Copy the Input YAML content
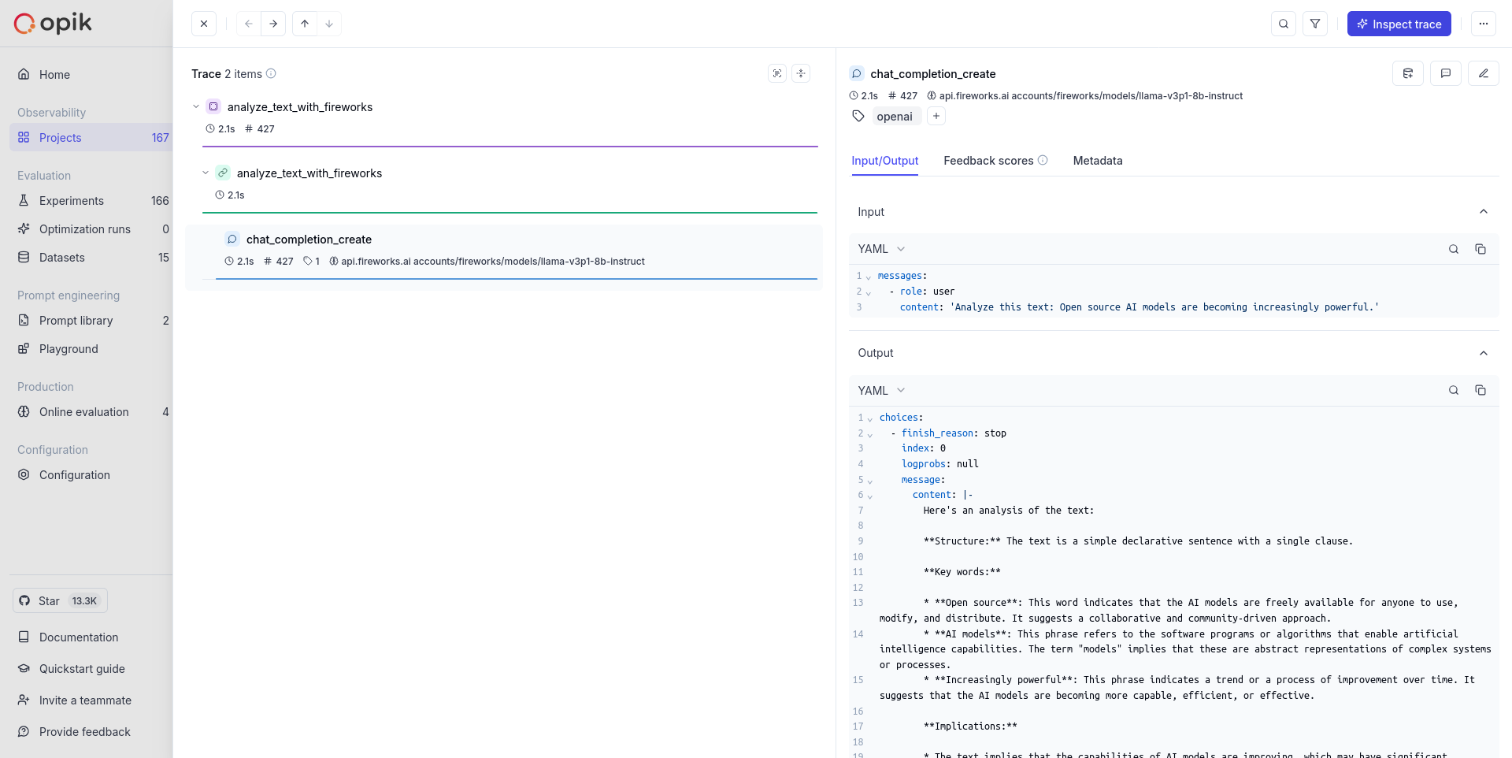This screenshot has height=758, width=1512. (1480, 249)
